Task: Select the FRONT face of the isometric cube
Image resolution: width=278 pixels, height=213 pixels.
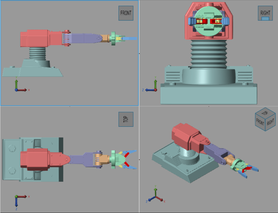Action: click(x=260, y=122)
